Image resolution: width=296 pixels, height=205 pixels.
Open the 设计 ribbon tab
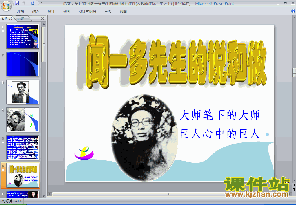pos(51,11)
